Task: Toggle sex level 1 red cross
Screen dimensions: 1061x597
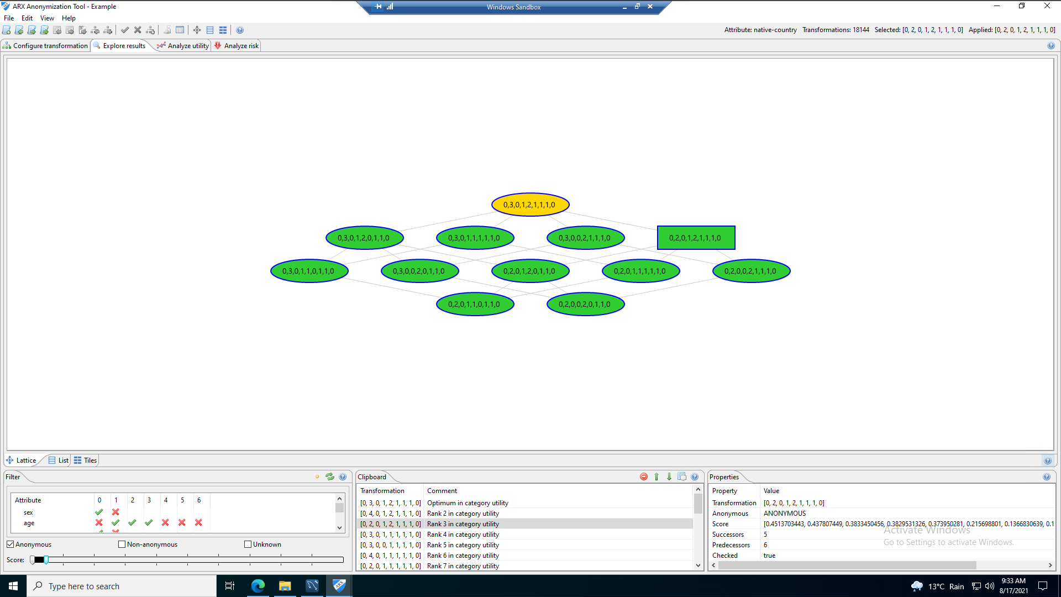Action: pyautogui.click(x=115, y=512)
